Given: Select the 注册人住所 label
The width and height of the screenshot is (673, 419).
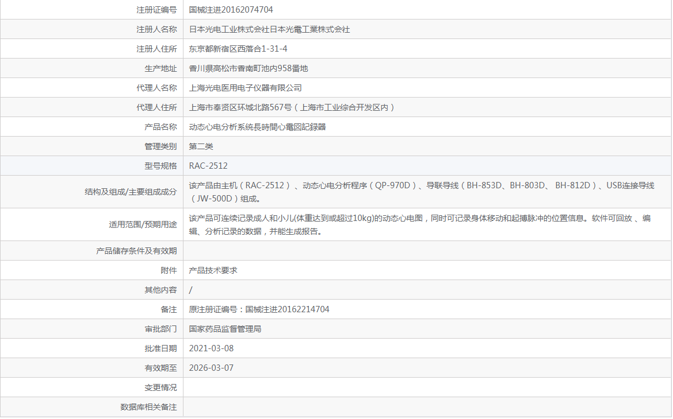Looking at the screenshot, I should pos(156,49).
